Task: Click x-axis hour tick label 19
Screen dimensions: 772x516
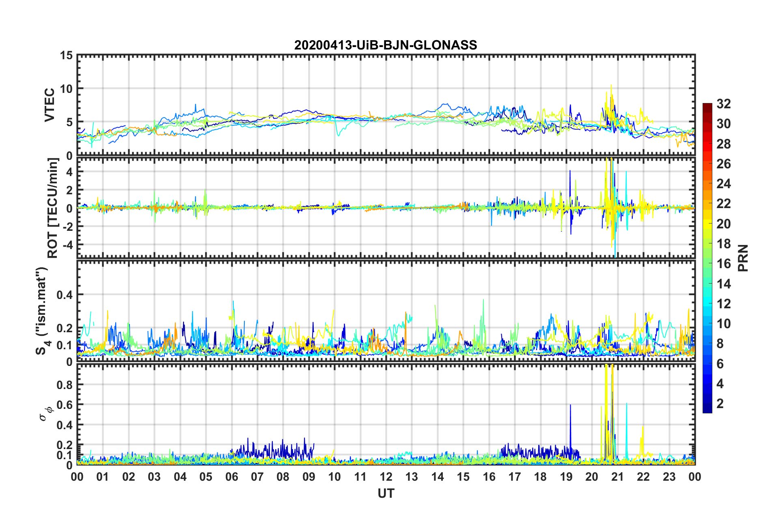Action: [x=566, y=477]
